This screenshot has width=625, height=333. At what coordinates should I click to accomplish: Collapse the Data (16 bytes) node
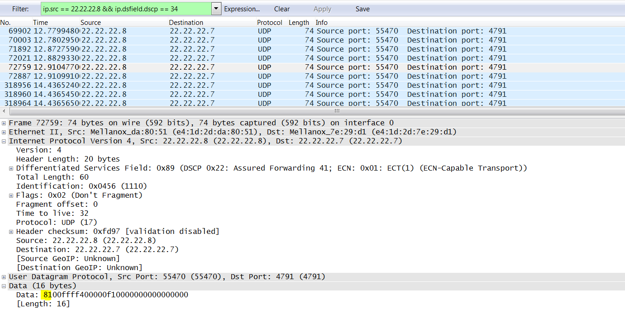pos(4,286)
